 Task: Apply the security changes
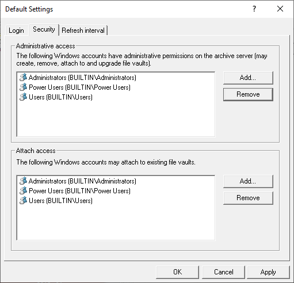click(x=268, y=272)
